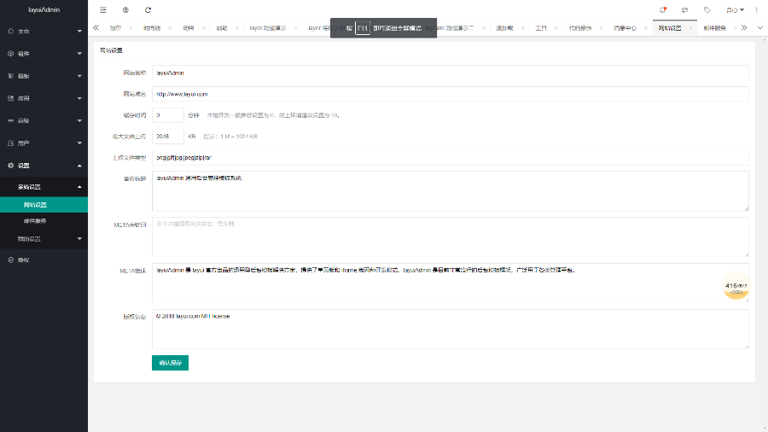Click the 设置 gear icon in sidebar
Image resolution: width=768 pixels, height=432 pixels.
point(11,166)
